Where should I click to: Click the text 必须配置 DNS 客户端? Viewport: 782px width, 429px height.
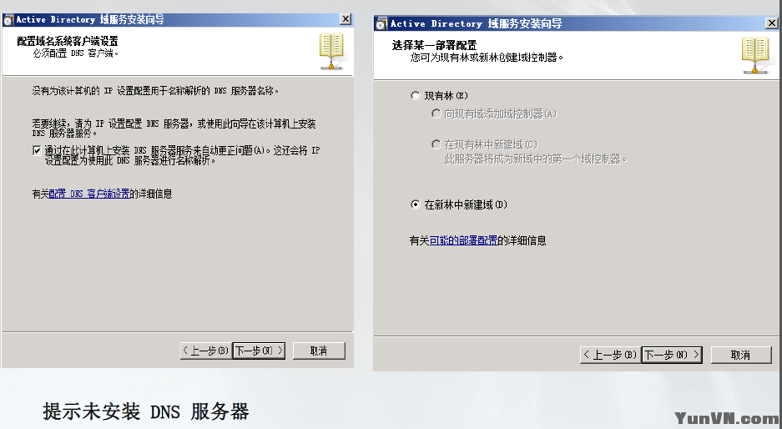[76, 53]
